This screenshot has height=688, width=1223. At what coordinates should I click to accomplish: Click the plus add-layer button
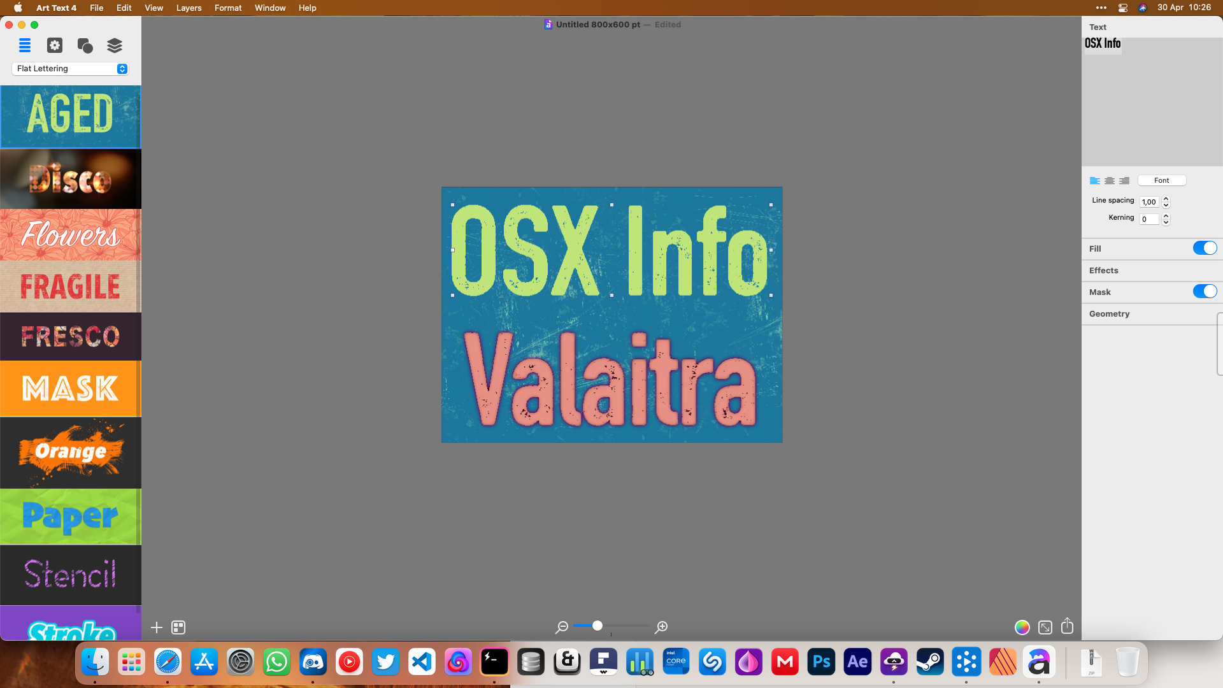[156, 627]
